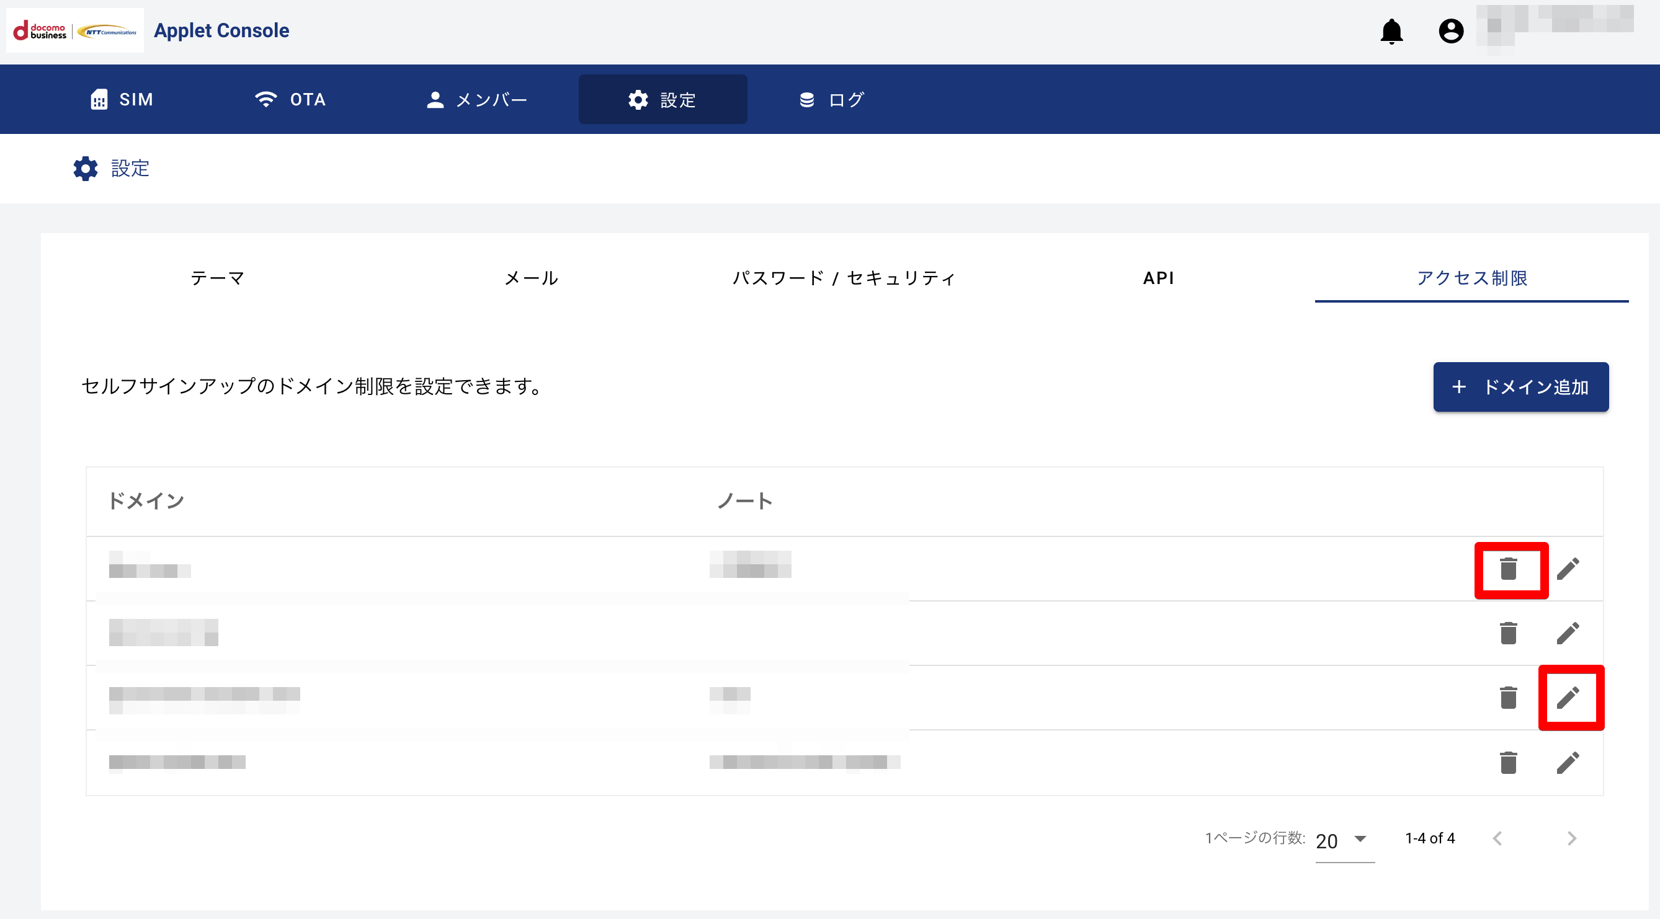Open the メンバー navigation menu

[477, 99]
